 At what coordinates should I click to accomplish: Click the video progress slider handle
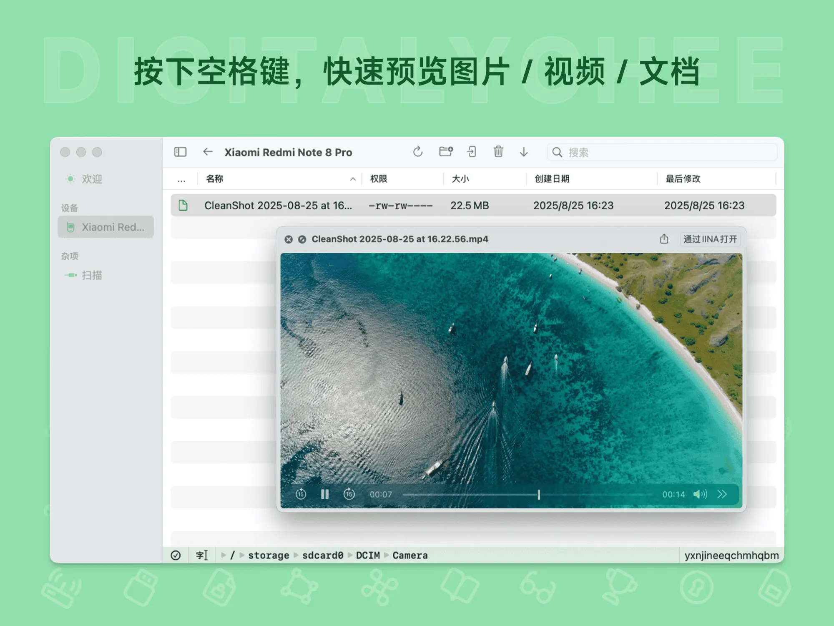tap(539, 495)
